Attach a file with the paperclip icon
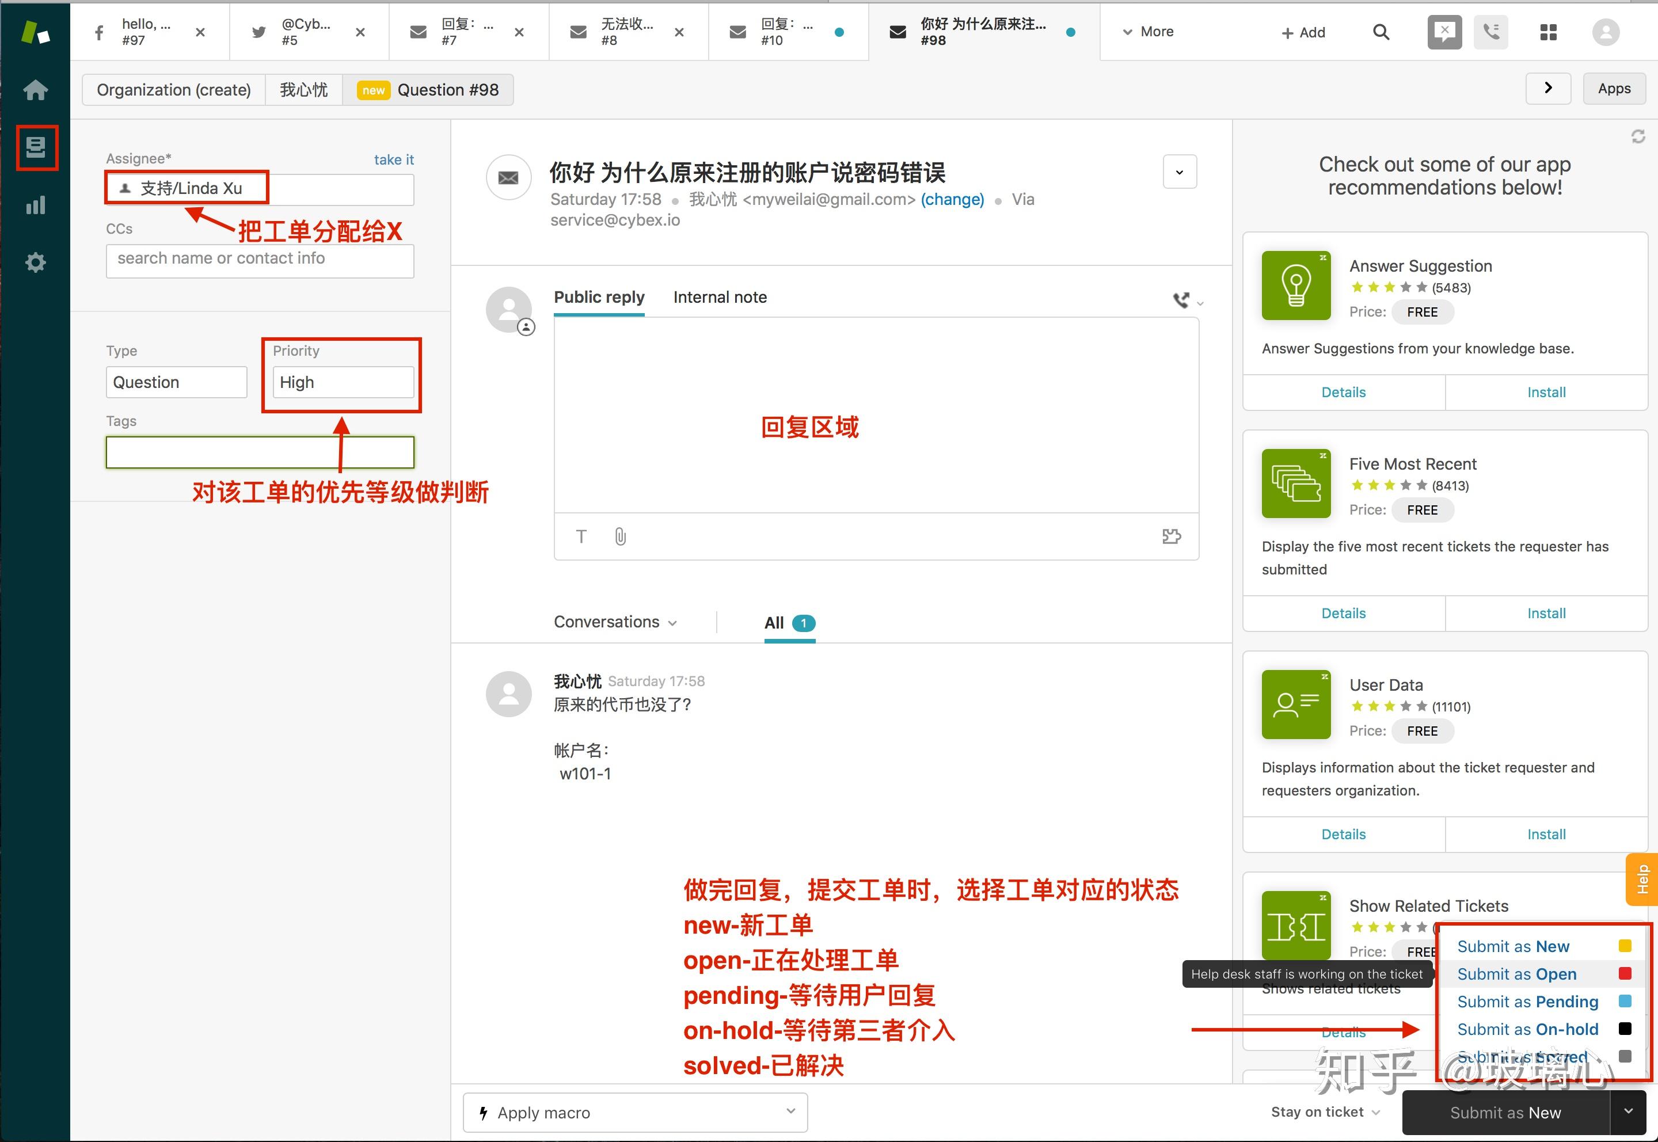 [x=619, y=536]
